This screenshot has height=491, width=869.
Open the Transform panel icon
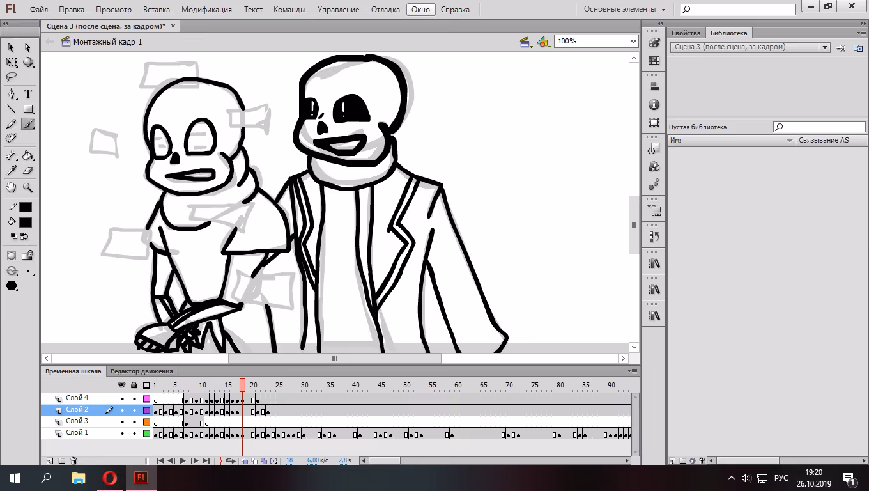(x=654, y=122)
